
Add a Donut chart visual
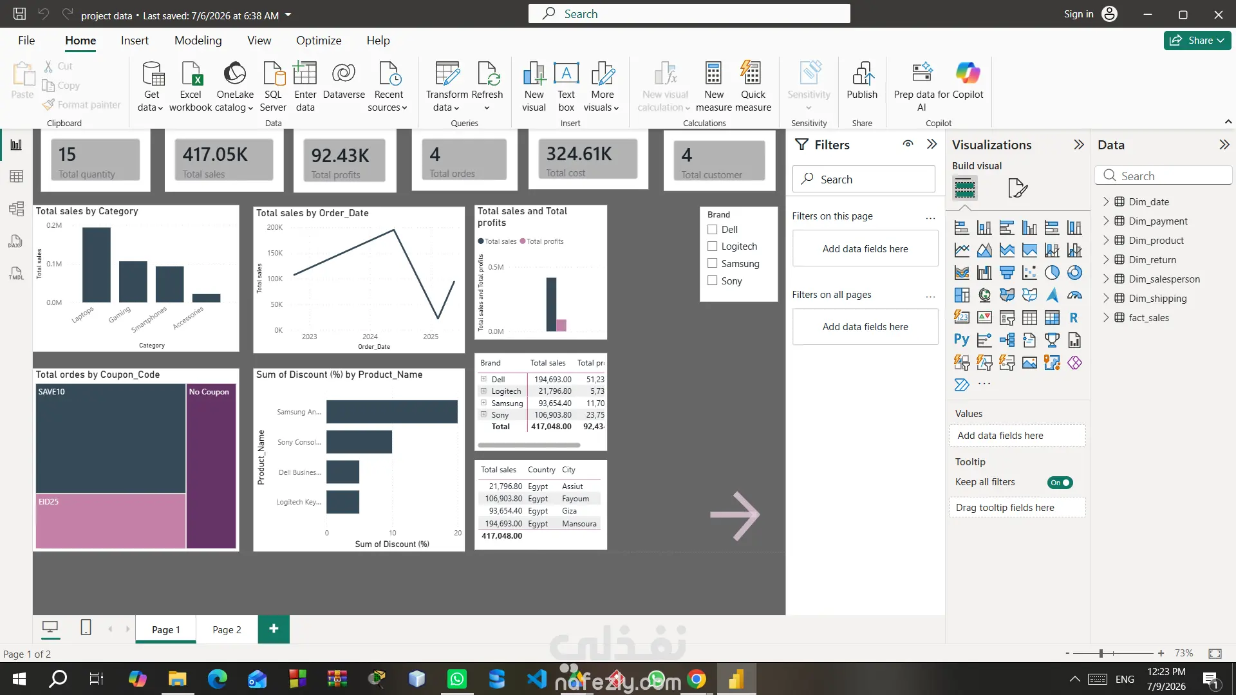[1074, 273]
